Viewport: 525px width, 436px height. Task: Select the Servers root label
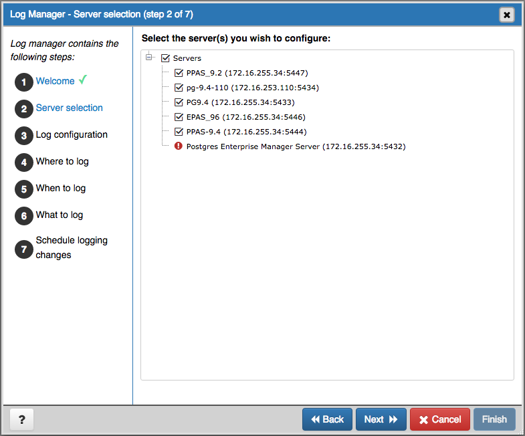pos(187,58)
